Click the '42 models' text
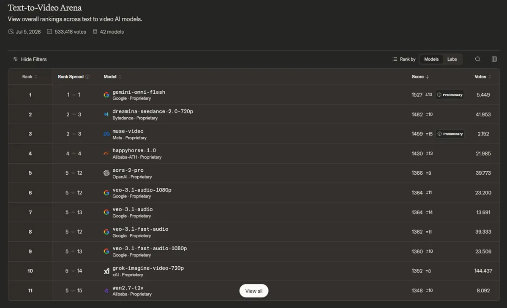The width and height of the screenshot is (507, 308). pos(112,32)
